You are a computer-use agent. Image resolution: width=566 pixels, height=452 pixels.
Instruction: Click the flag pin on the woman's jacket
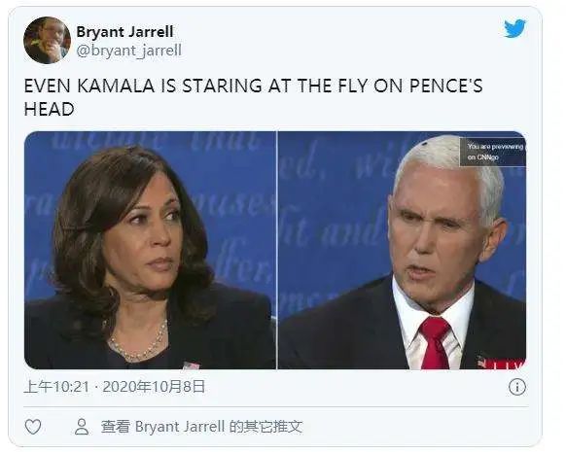[191, 365]
